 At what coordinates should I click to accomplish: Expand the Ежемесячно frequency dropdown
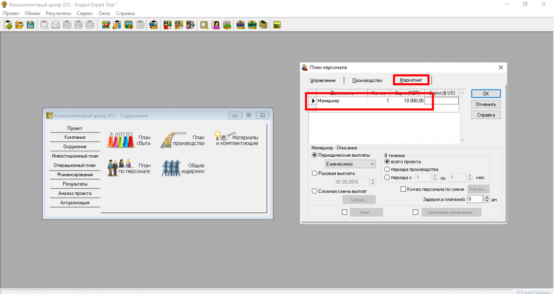point(372,165)
